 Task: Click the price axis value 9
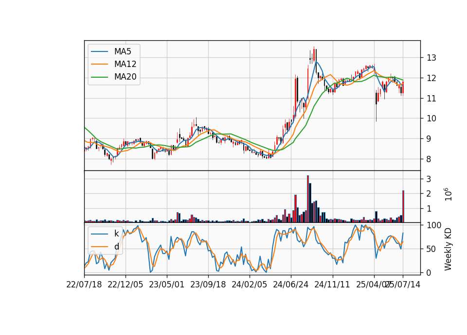(429, 139)
